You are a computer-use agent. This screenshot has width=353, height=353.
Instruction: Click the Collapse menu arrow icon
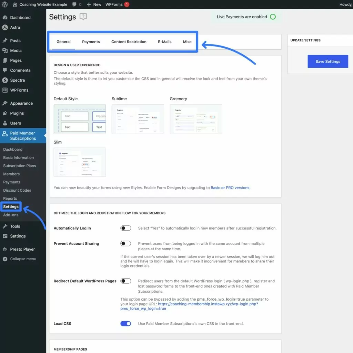(5, 259)
